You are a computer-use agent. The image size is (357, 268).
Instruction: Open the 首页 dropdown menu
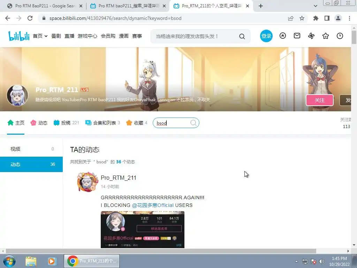tap(40, 36)
